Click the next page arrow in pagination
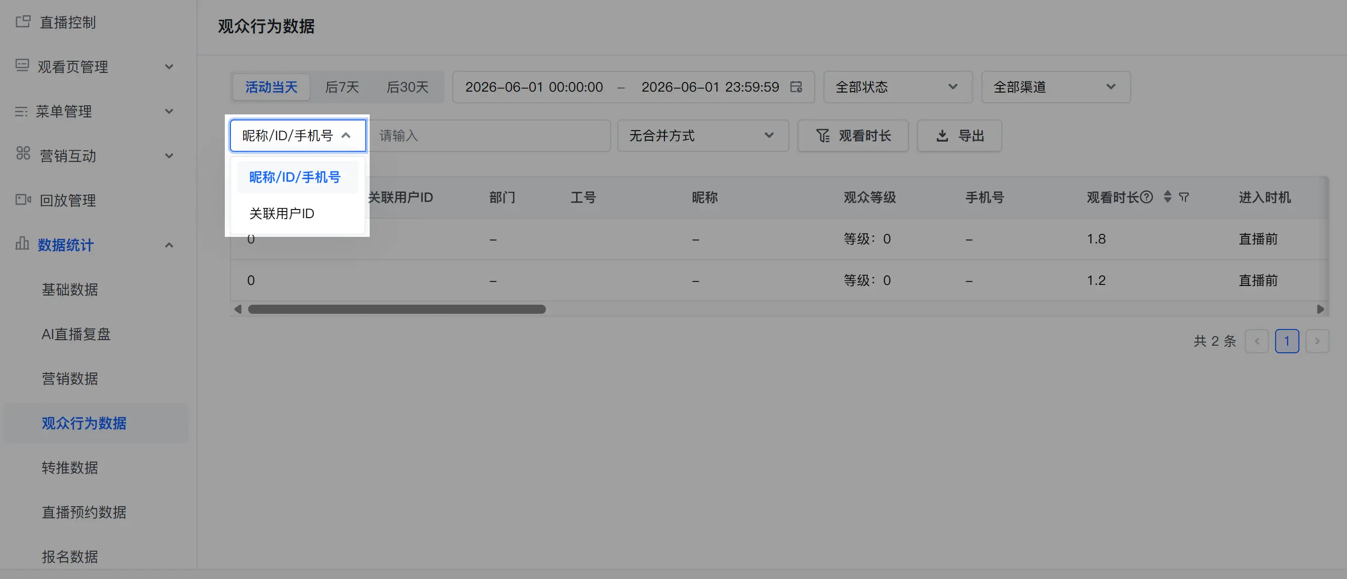This screenshot has width=1347, height=579. click(x=1317, y=341)
